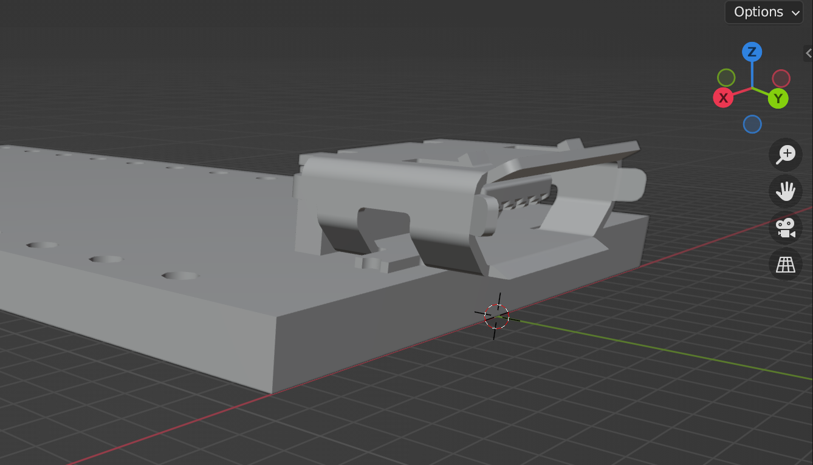Click the Z axis on the navigation gizmo
Image resolution: width=813 pixels, height=465 pixels.
point(752,52)
